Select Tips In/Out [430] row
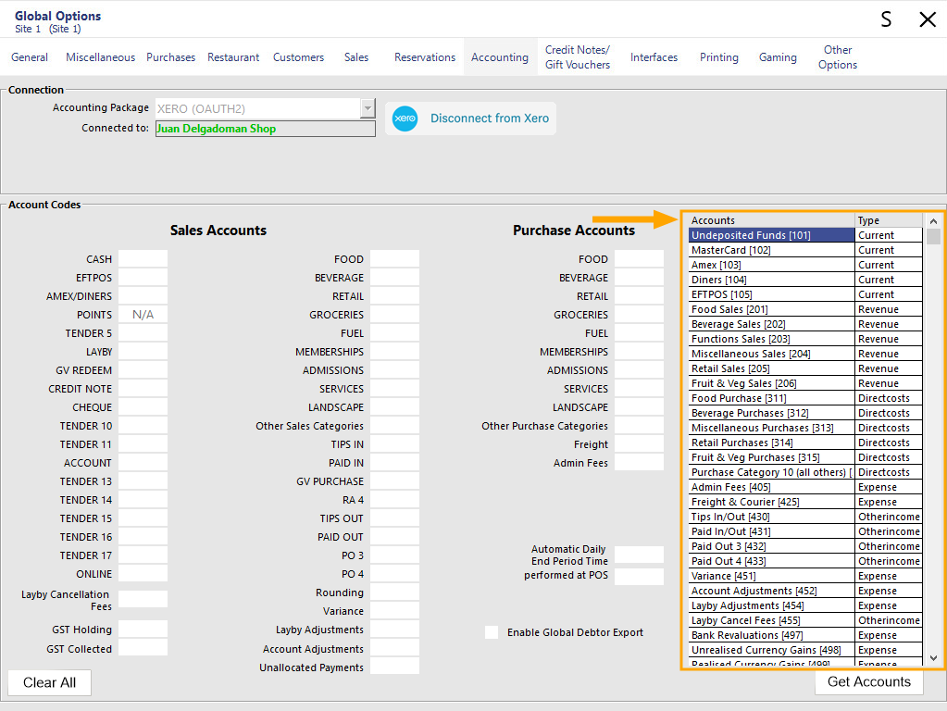 tap(805, 517)
